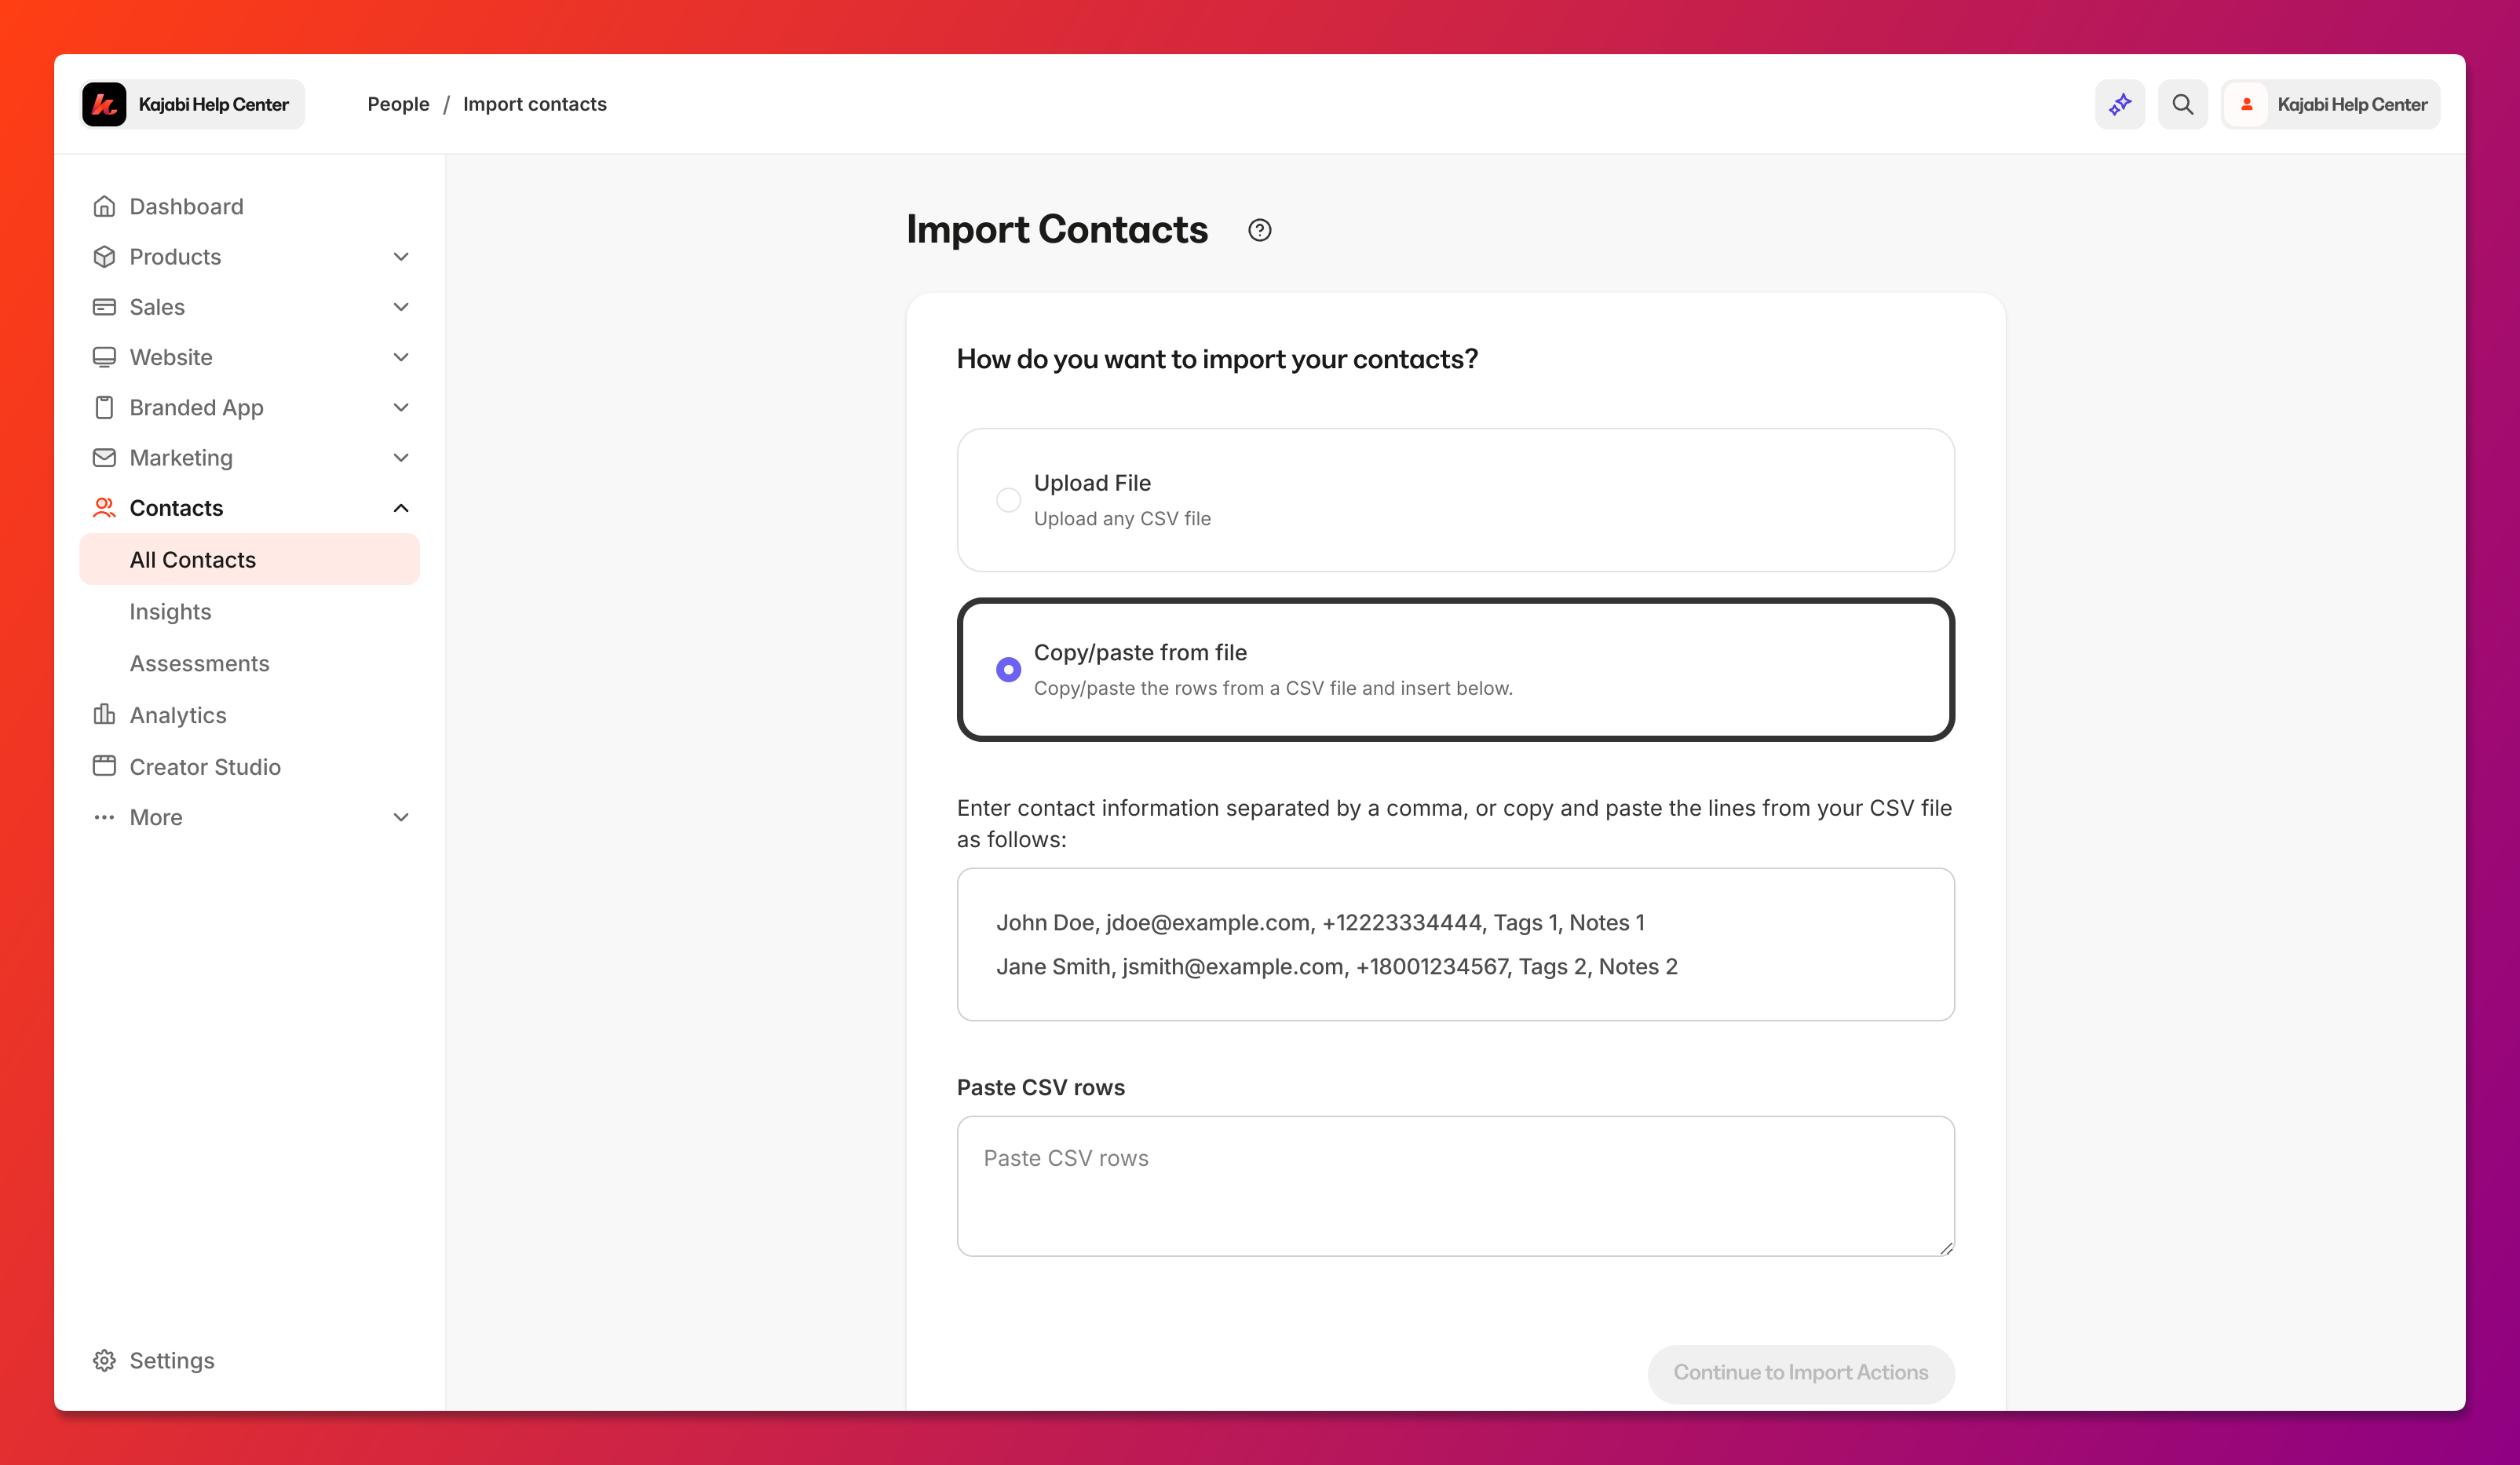This screenshot has height=1465, width=2520.
Task: Click the Contacts people icon
Action: (104, 508)
